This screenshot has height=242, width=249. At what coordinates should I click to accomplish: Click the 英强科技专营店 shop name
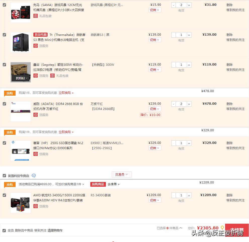(18, 176)
